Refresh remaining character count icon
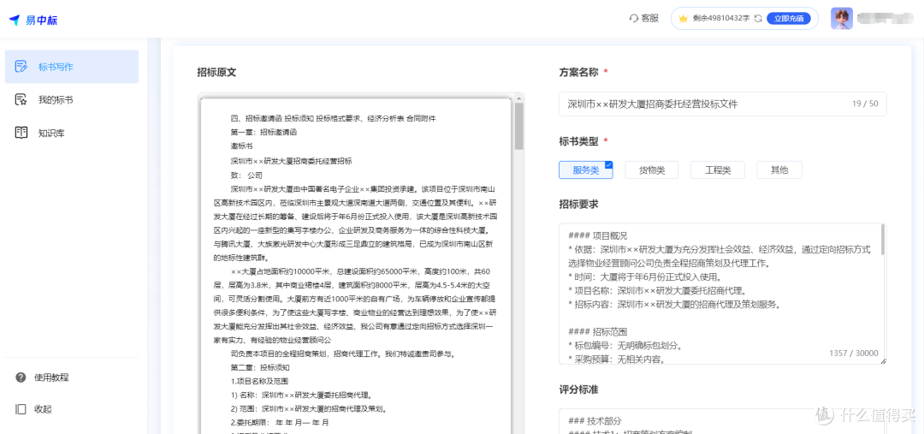The width and height of the screenshot is (924, 434). coord(758,18)
